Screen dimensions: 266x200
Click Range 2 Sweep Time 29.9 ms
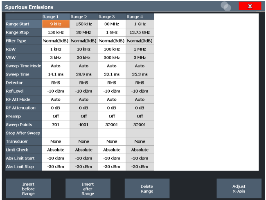point(84,74)
